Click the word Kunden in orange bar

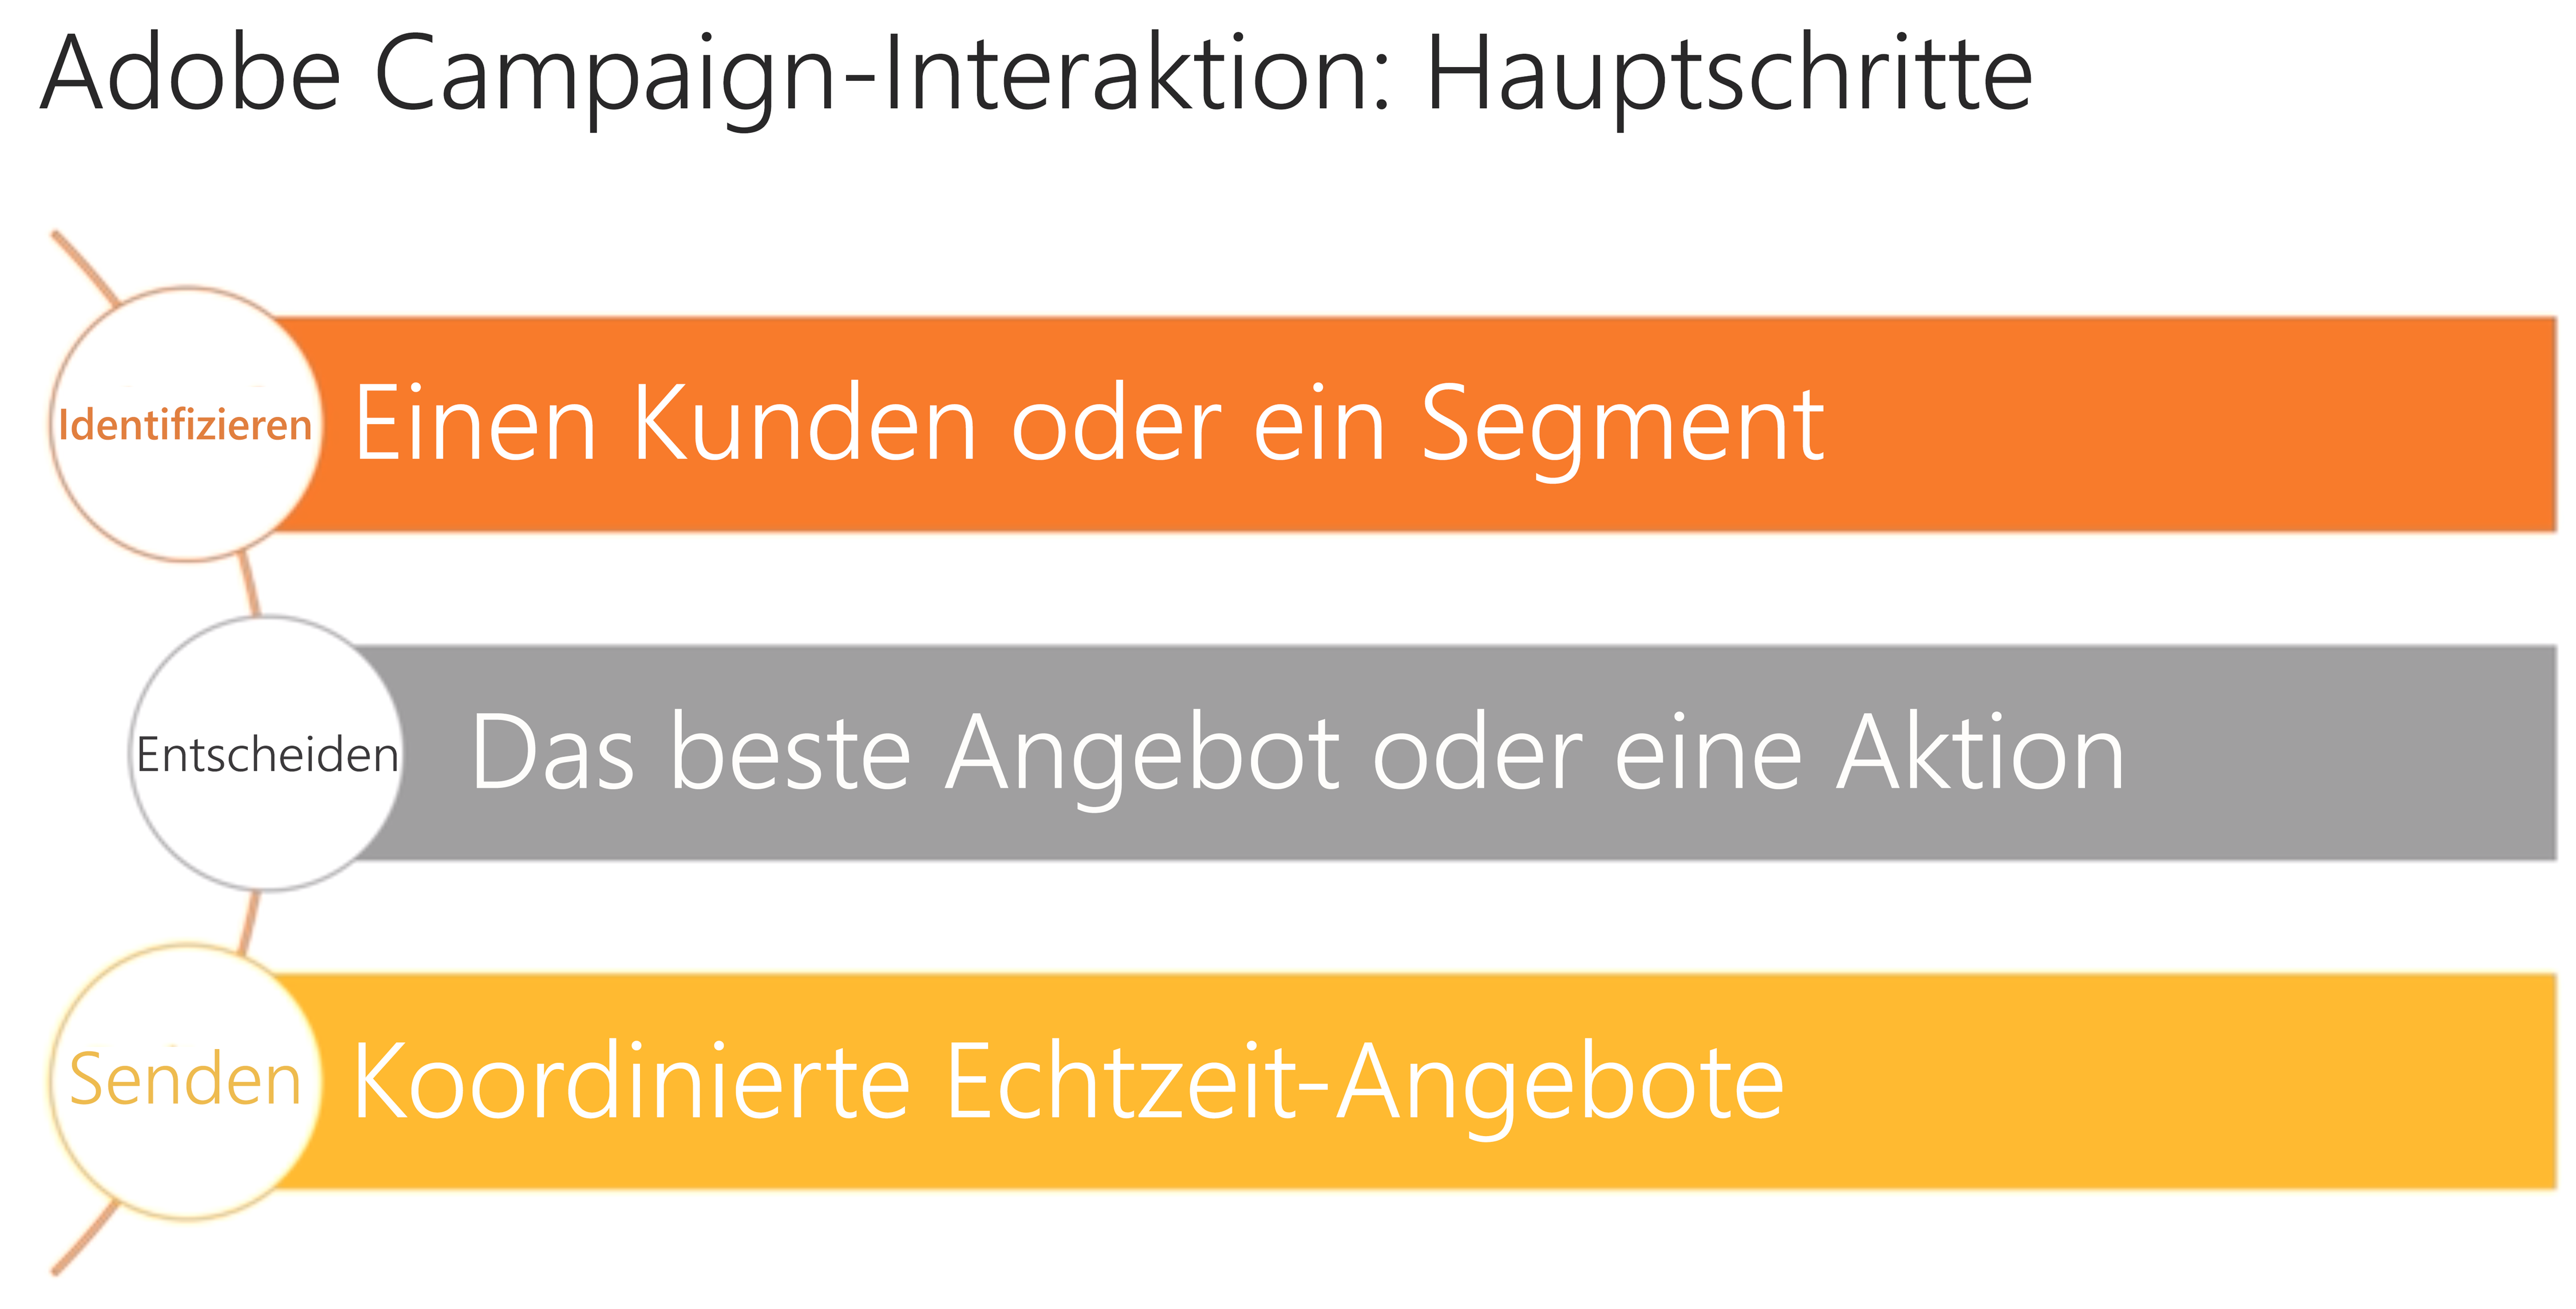pos(805,424)
